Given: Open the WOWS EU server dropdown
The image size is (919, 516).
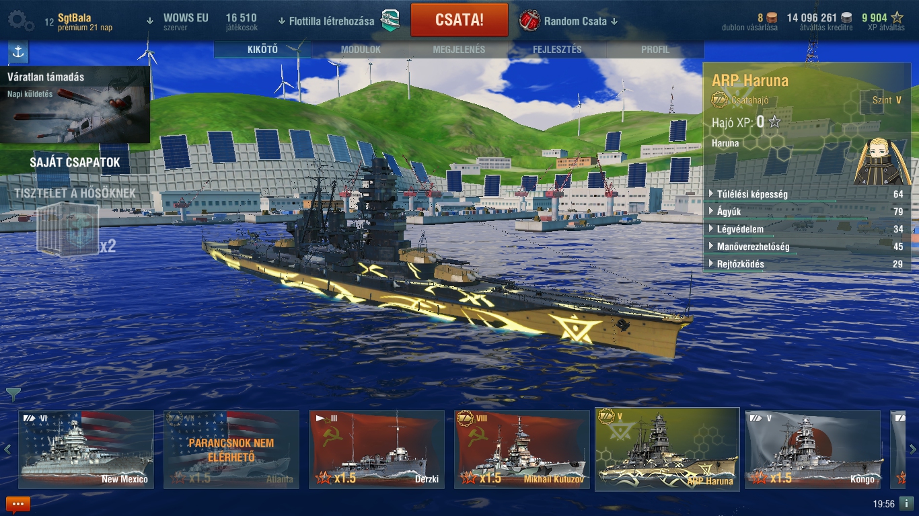Looking at the screenshot, I should coord(178,21).
